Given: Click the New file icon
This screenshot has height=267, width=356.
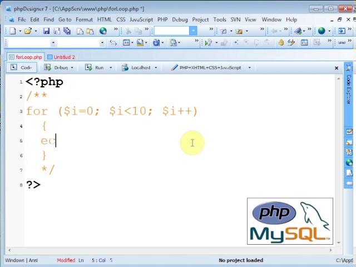Looking at the screenshot, I should (x=12, y=31).
